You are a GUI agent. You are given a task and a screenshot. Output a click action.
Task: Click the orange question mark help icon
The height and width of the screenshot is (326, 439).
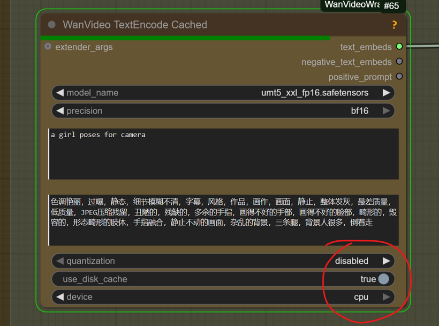[x=395, y=25]
